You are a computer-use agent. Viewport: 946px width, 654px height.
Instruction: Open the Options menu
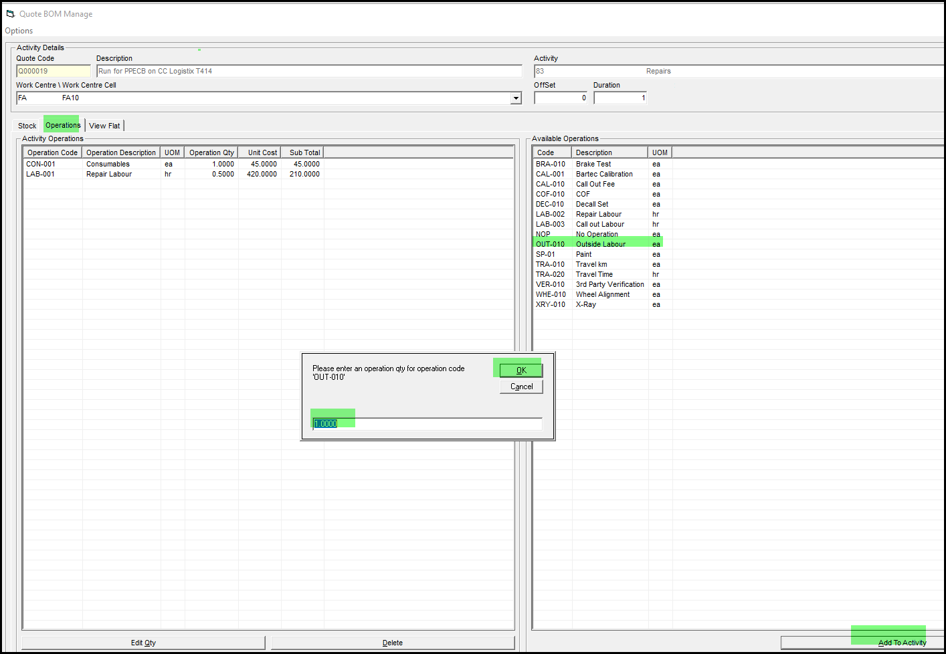pyautogui.click(x=19, y=31)
